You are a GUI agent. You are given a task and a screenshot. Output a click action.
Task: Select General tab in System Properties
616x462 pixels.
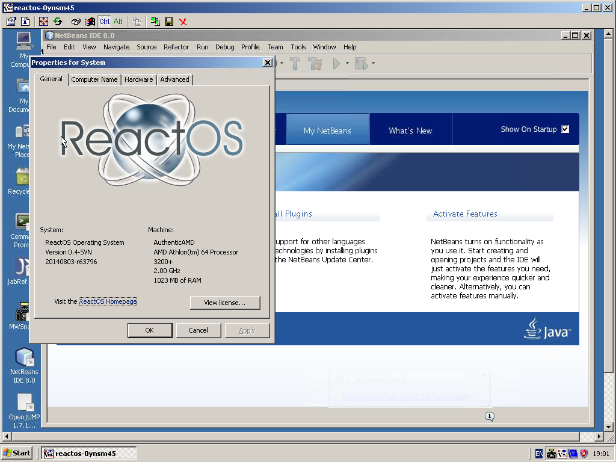(51, 79)
